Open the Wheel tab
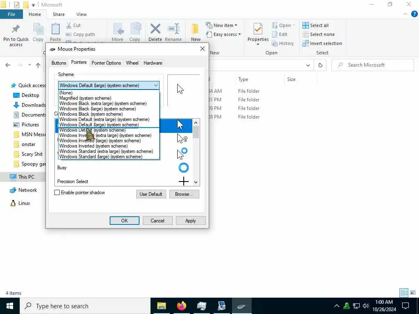The width and height of the screenshot is (419, 314). 132,63
